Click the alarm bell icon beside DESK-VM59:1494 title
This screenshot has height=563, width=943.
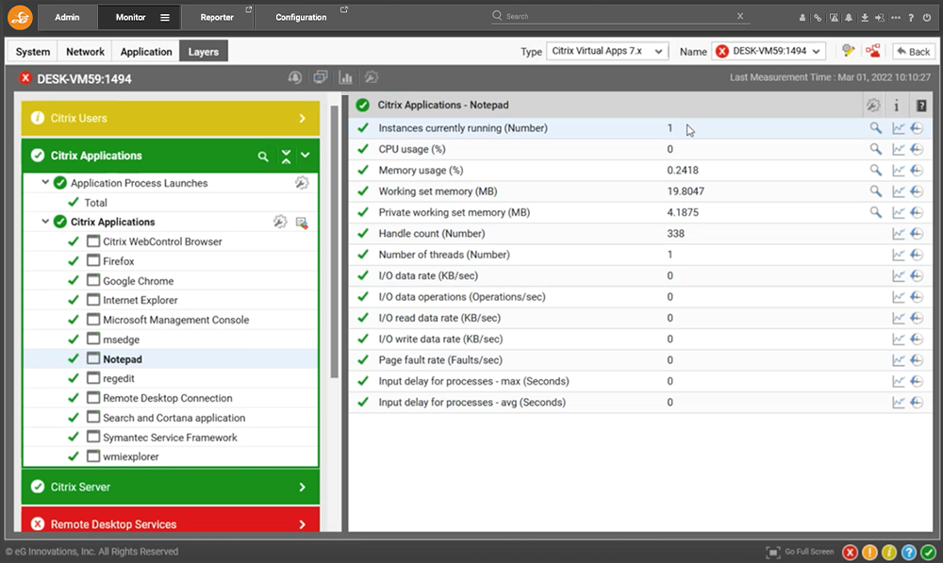click(294, 77)
